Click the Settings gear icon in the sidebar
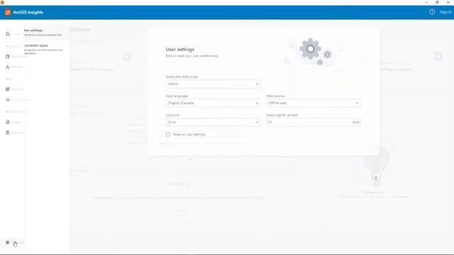 click(8, 242)
